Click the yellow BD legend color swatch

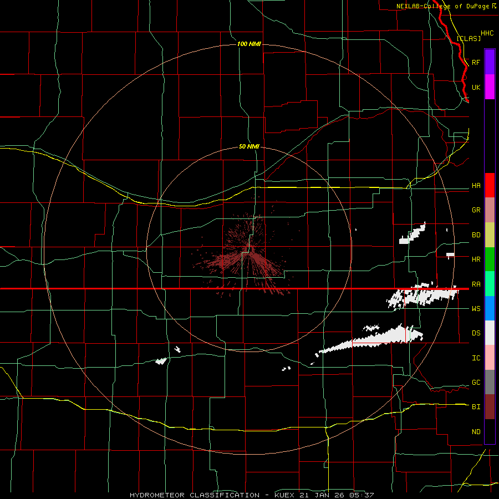click(490, 235)
